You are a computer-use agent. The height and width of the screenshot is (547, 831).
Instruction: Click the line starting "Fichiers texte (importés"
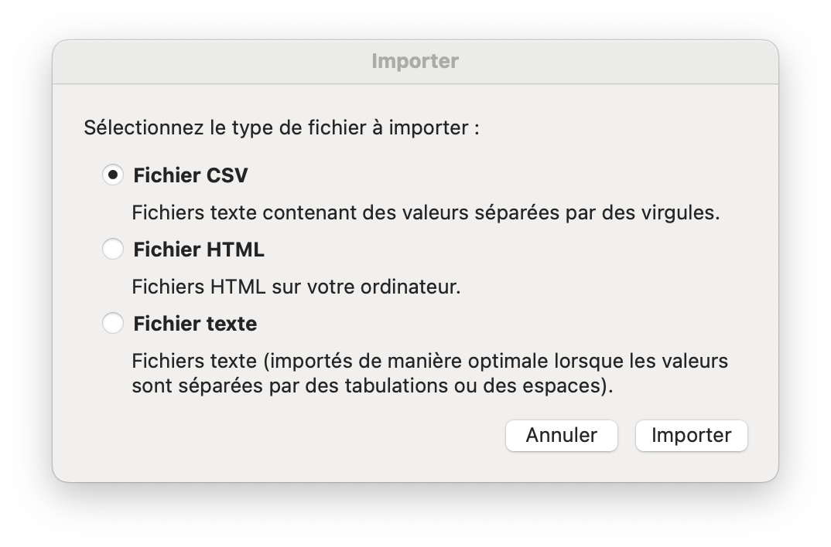[x=429, y=361]
